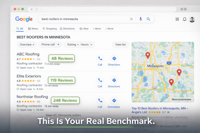Image resolution: width=200 pixels, height=133 pixels.
Task: Click the View list button
Action: pos(120,44)
